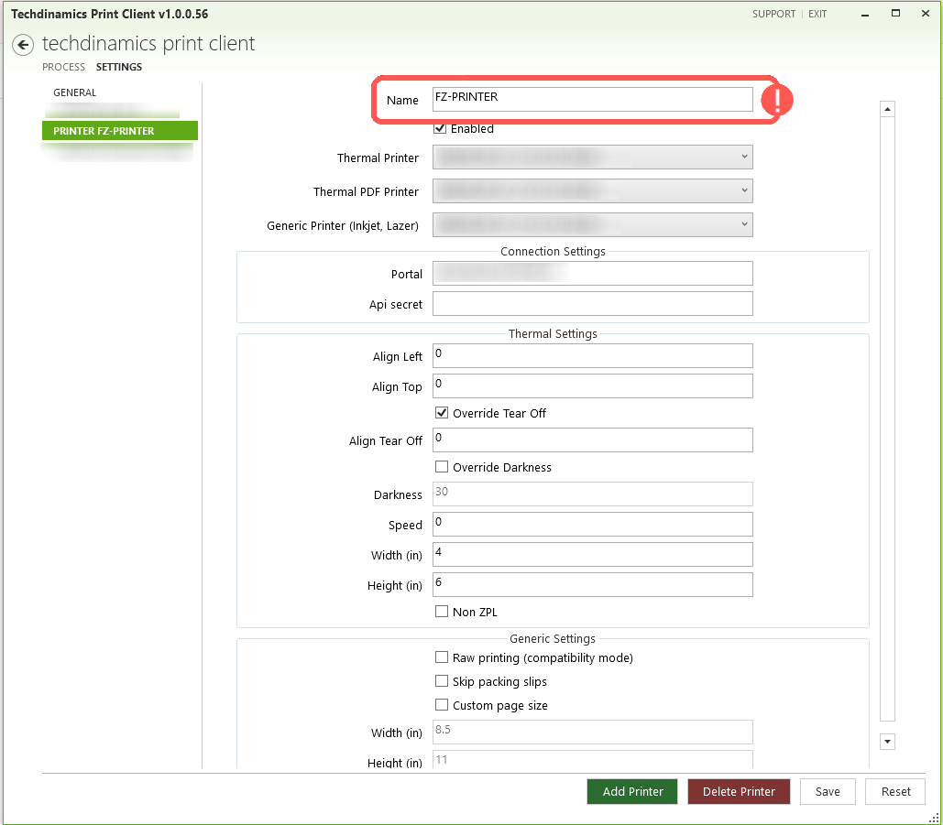943x825 pixels.
Task: Uncheck Override Tear Off
Action: pyautogui.click(x=442, y=413)
